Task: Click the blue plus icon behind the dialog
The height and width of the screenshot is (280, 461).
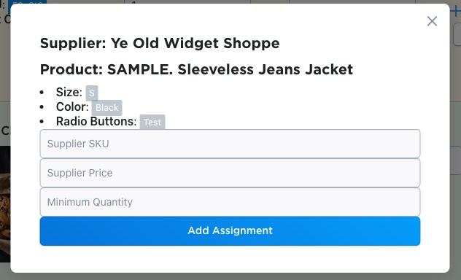Action: (456, 12)
